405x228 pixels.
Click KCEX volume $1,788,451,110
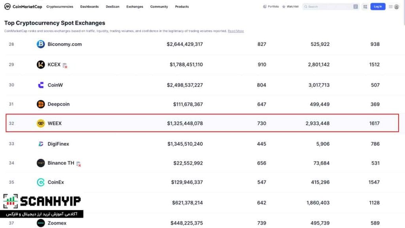(x=186, y=65)
